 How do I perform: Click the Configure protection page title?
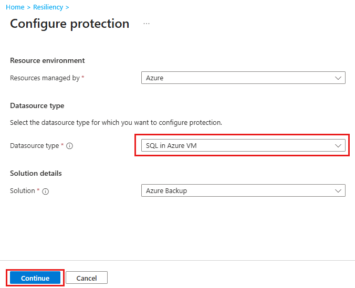pos(69,24)
